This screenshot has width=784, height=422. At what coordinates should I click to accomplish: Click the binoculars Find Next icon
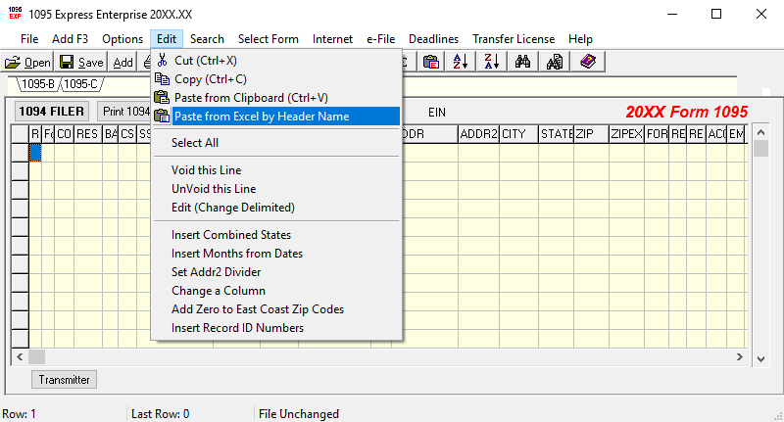point(555,62)
